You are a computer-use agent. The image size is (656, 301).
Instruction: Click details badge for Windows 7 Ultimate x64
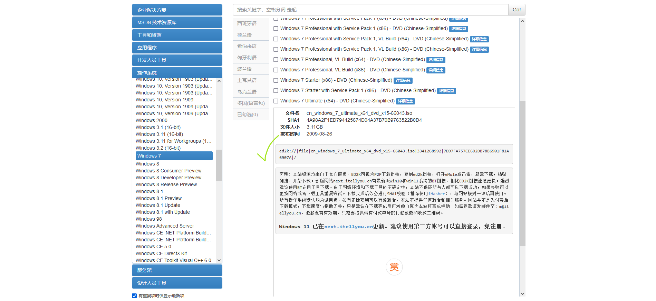[405, 101]
